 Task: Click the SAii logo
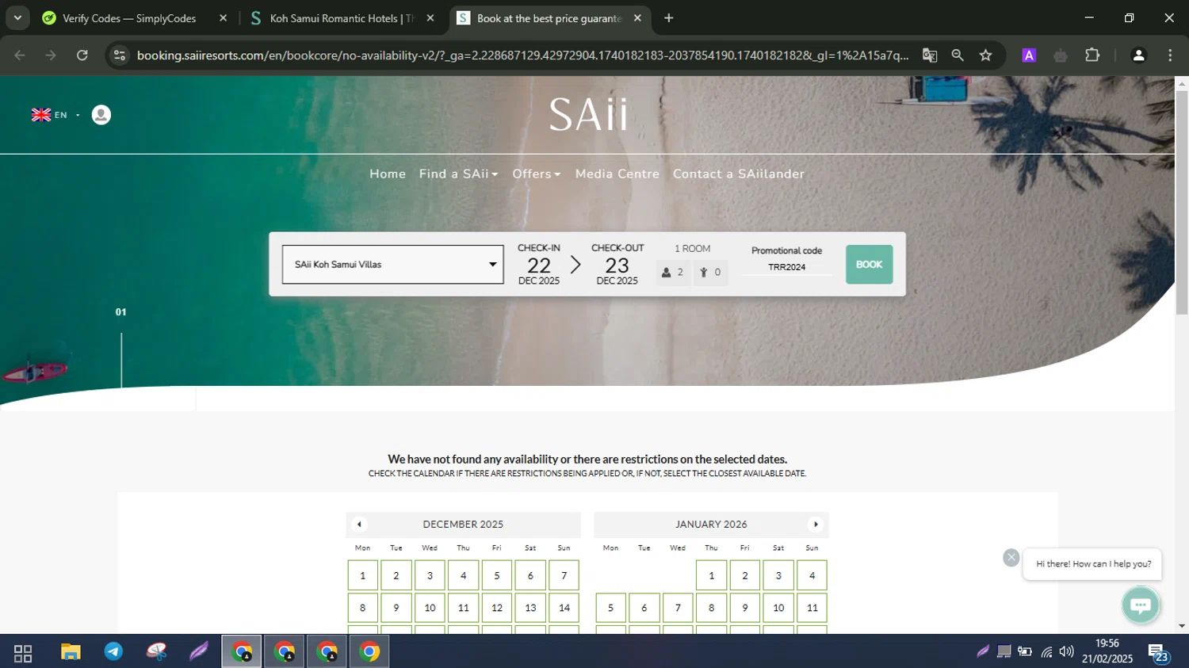tap(588, 115)
